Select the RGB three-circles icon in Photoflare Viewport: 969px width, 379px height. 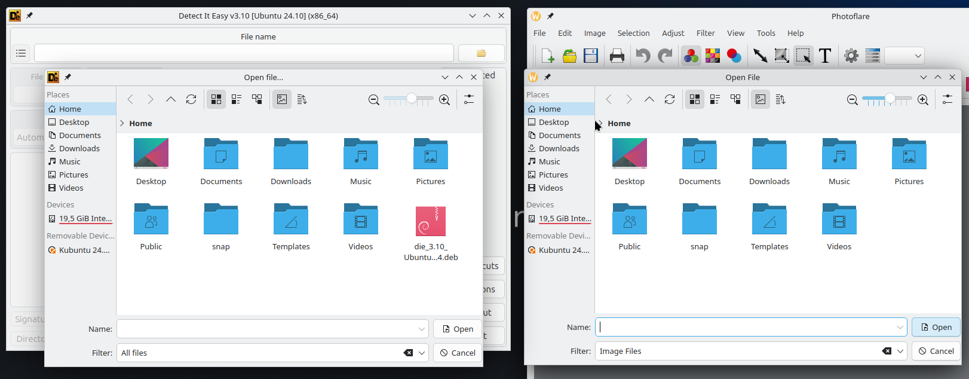(691, 56)
